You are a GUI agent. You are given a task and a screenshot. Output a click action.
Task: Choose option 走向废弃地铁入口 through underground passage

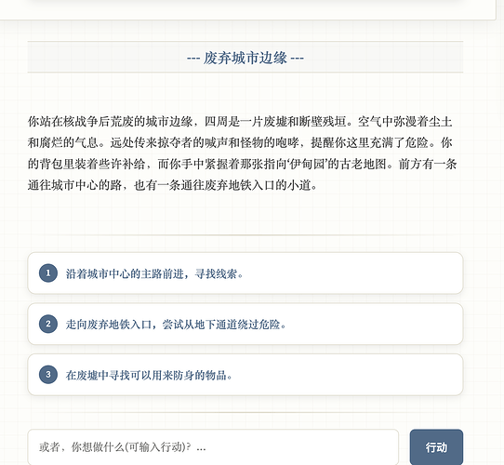[x=245, y=324]
